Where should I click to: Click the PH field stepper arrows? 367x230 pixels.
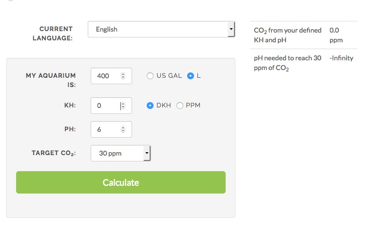(x=123, y=129)
